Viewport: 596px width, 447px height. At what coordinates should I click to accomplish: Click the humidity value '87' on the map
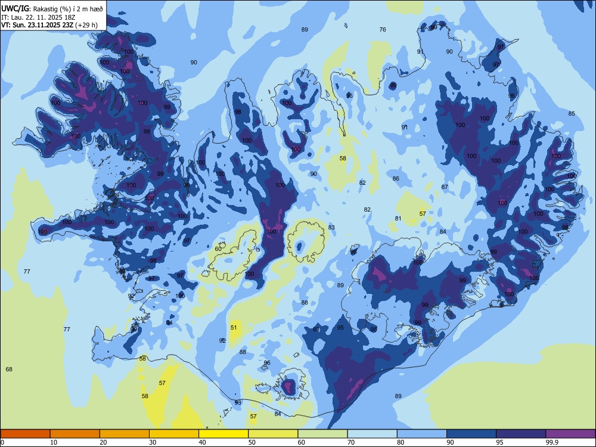click(x=445, y=187)
